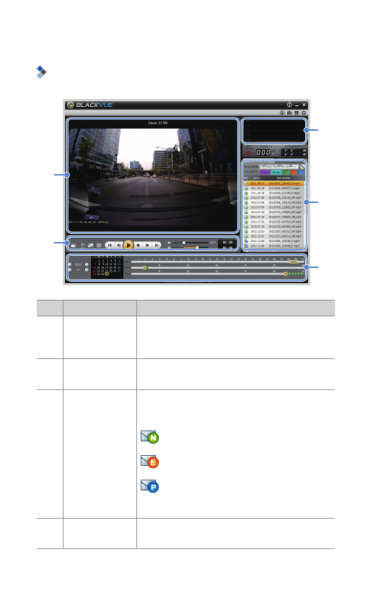368x614 pixels.
Task: Click the speed display digits 000
Action: point(263,152)
